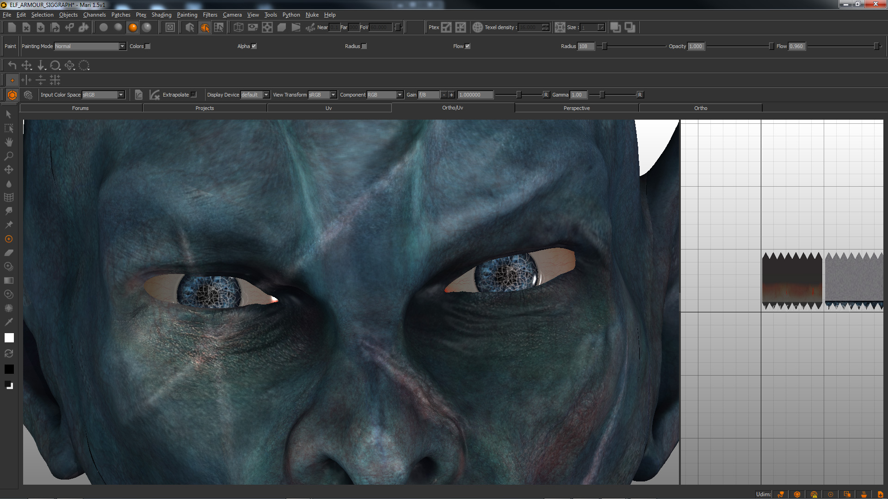The image size is (888, 499).
Task: Activate the orange face selection mode icon
Action: 204,27
